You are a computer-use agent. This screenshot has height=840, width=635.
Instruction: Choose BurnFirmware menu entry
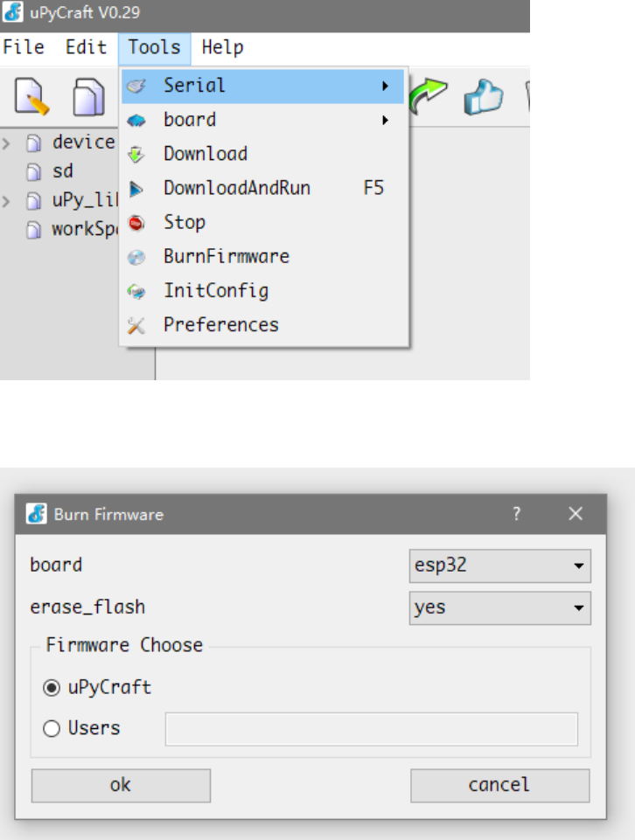click(x=262, y=257)
